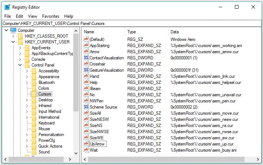Click the string icon beside No value
This screenshot has width=263, height=165.
[86, 94]
